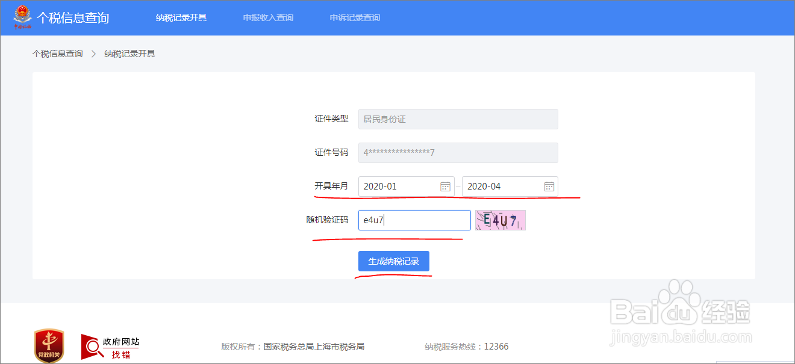Click 生成纳税记录 to generate tax records

(x=393, y=261)
